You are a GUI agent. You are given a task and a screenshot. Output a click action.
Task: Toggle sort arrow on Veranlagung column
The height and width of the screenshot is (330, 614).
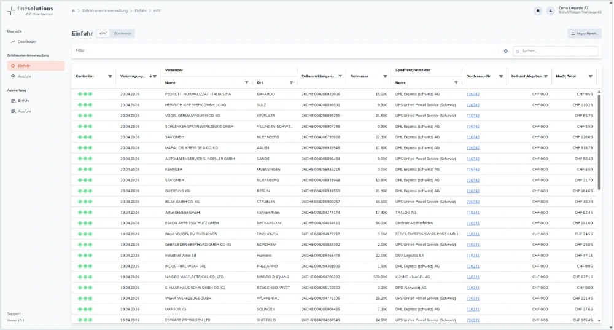click(x=151, y=76)
